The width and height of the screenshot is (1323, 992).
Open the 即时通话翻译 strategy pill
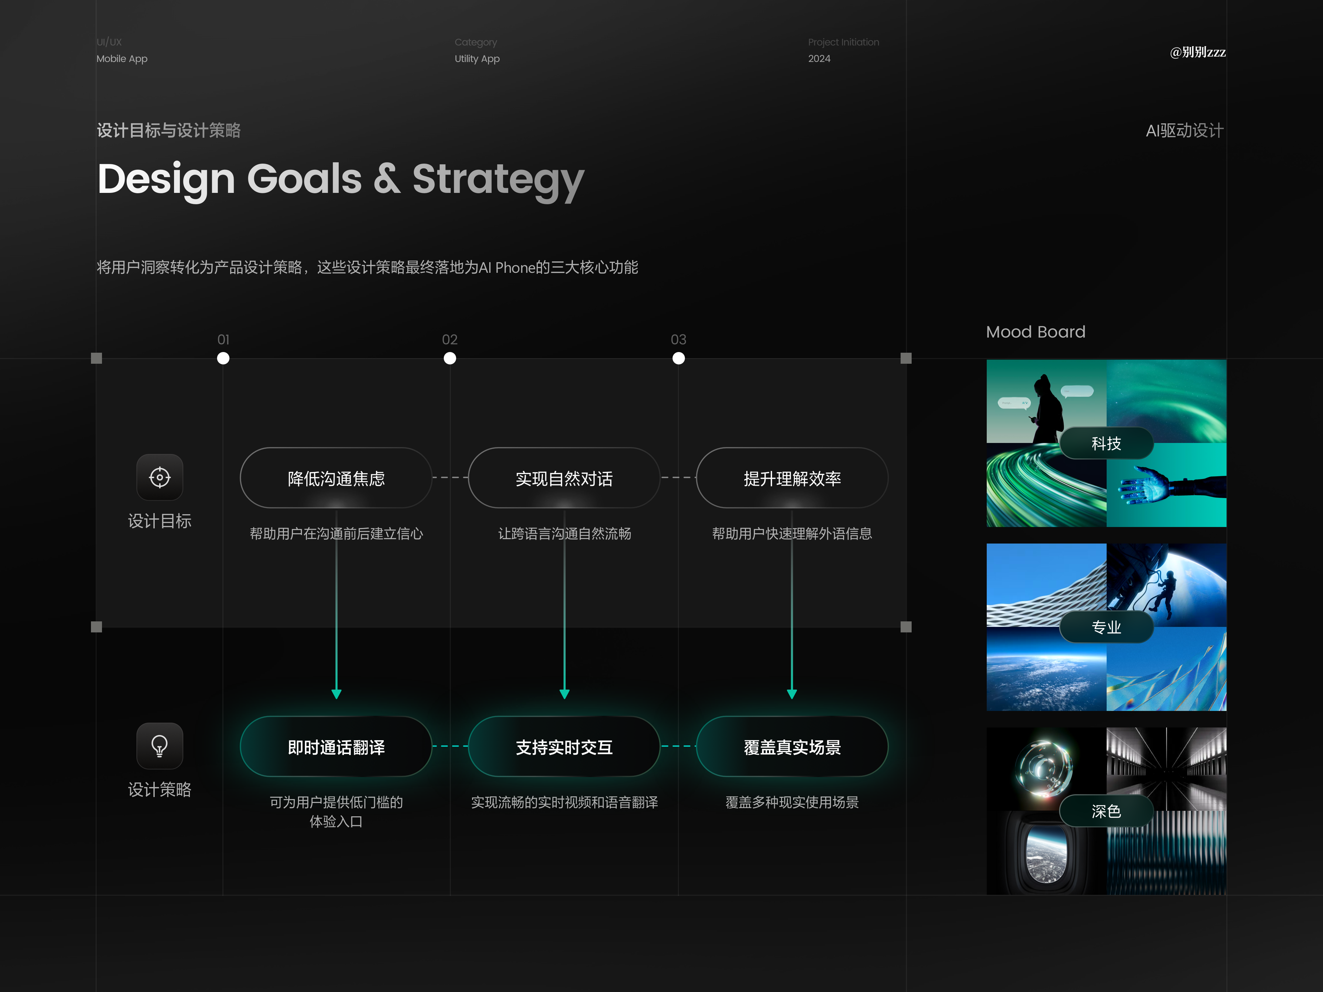[x=336, y=747]
